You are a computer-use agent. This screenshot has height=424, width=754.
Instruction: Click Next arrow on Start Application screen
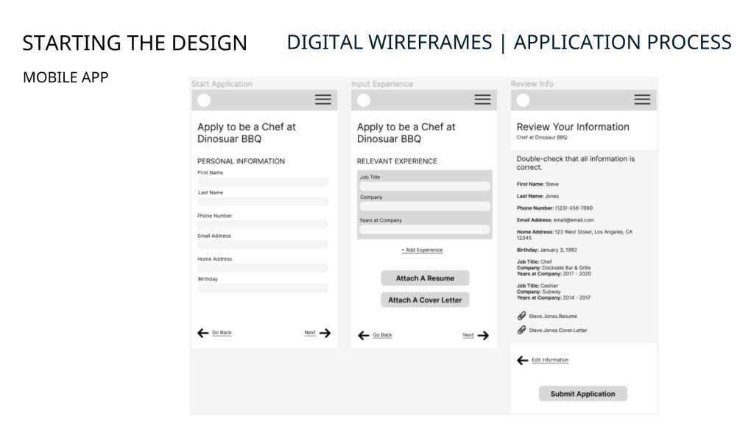click(325, 333)
